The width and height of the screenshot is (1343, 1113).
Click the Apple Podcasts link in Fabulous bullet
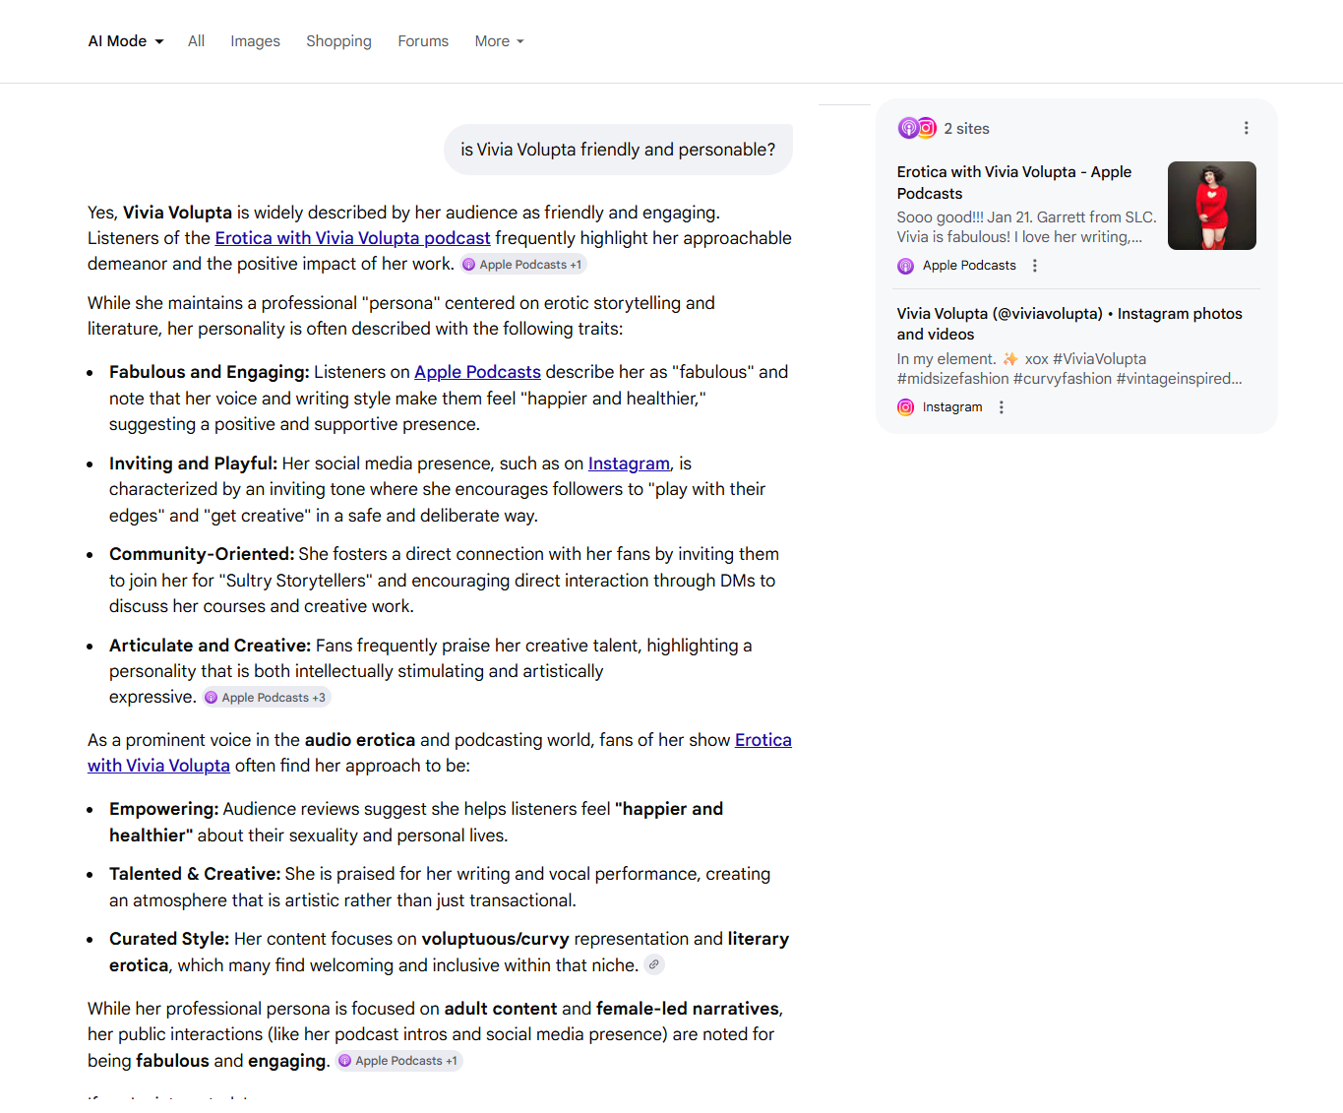(x=477, y=372)
